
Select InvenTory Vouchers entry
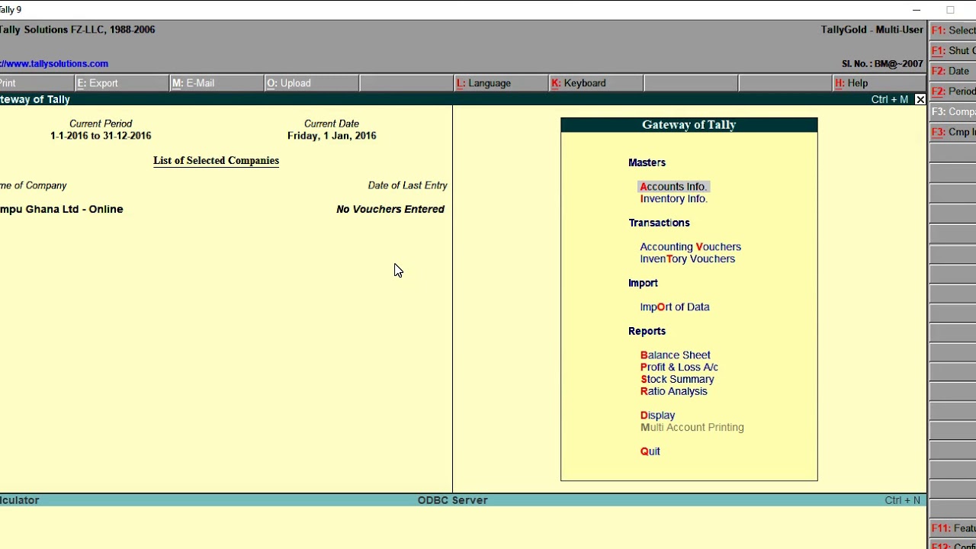(687, 259)
